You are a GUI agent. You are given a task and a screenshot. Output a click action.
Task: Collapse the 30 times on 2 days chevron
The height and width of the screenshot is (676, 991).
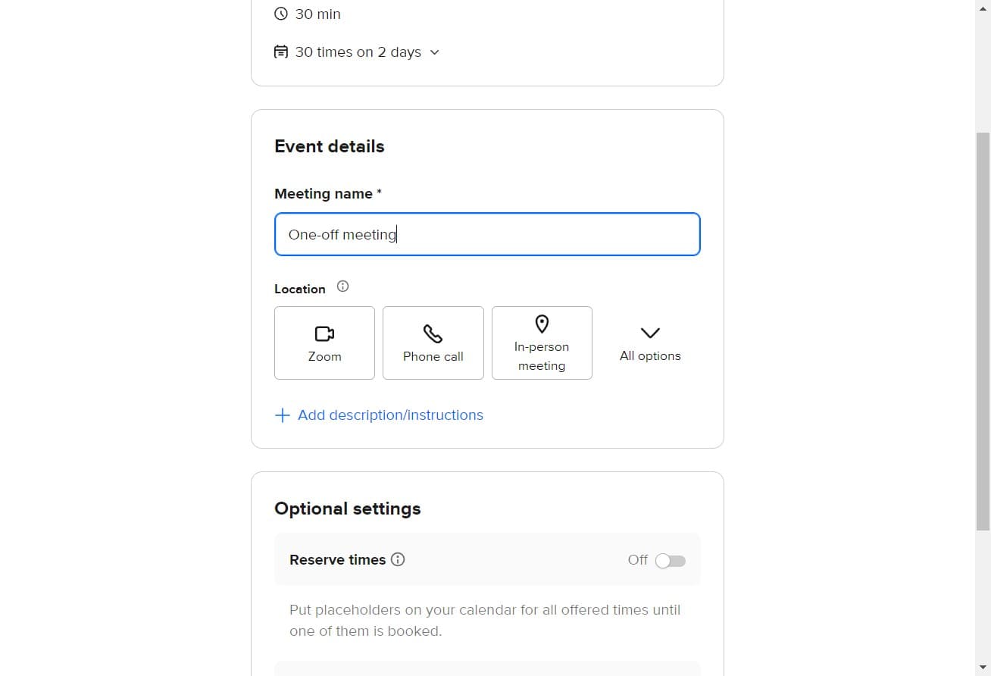(x=433, y=52)
